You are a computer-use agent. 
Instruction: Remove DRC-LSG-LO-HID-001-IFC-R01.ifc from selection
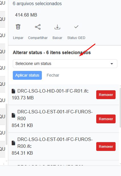pos(106,95)
